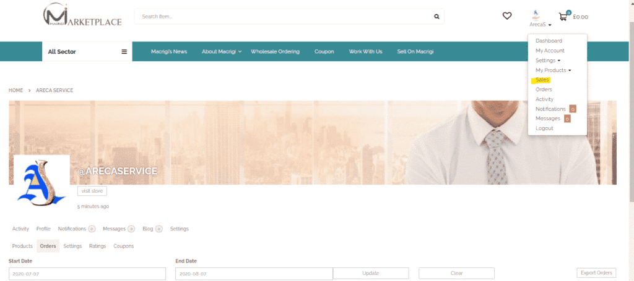Expand the About Macrigi menu

pyautogui.click(x=222, y=52)
